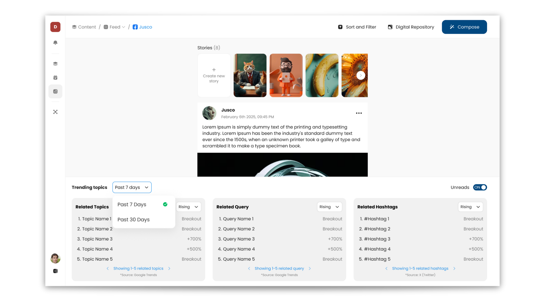Open Related Query Rising dropdown
Image resolution: width=545 pixels, height=306 pixels.
coord(329,207)
